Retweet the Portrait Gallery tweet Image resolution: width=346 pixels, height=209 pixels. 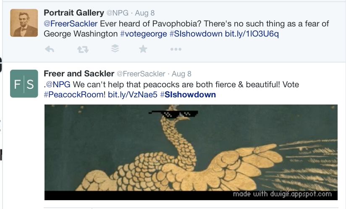[83, 50]
